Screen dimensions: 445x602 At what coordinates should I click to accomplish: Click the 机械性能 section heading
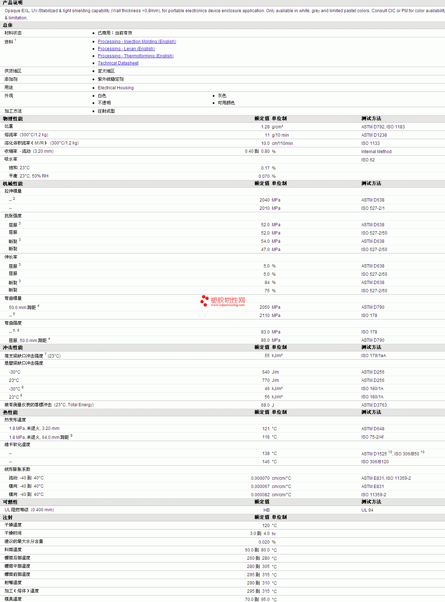tap(13, 184)
